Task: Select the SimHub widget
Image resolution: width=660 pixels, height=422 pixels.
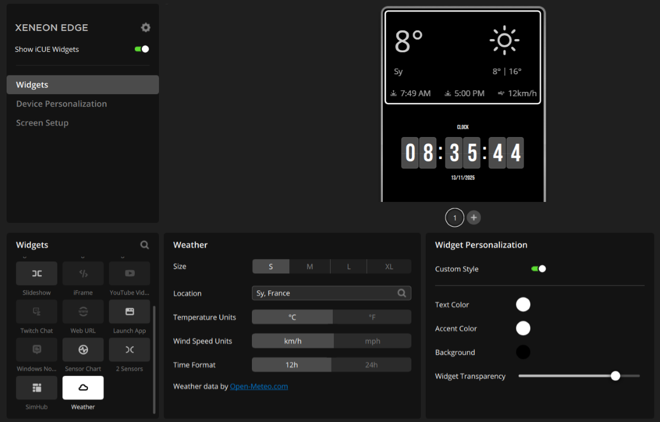Action: 36,387
